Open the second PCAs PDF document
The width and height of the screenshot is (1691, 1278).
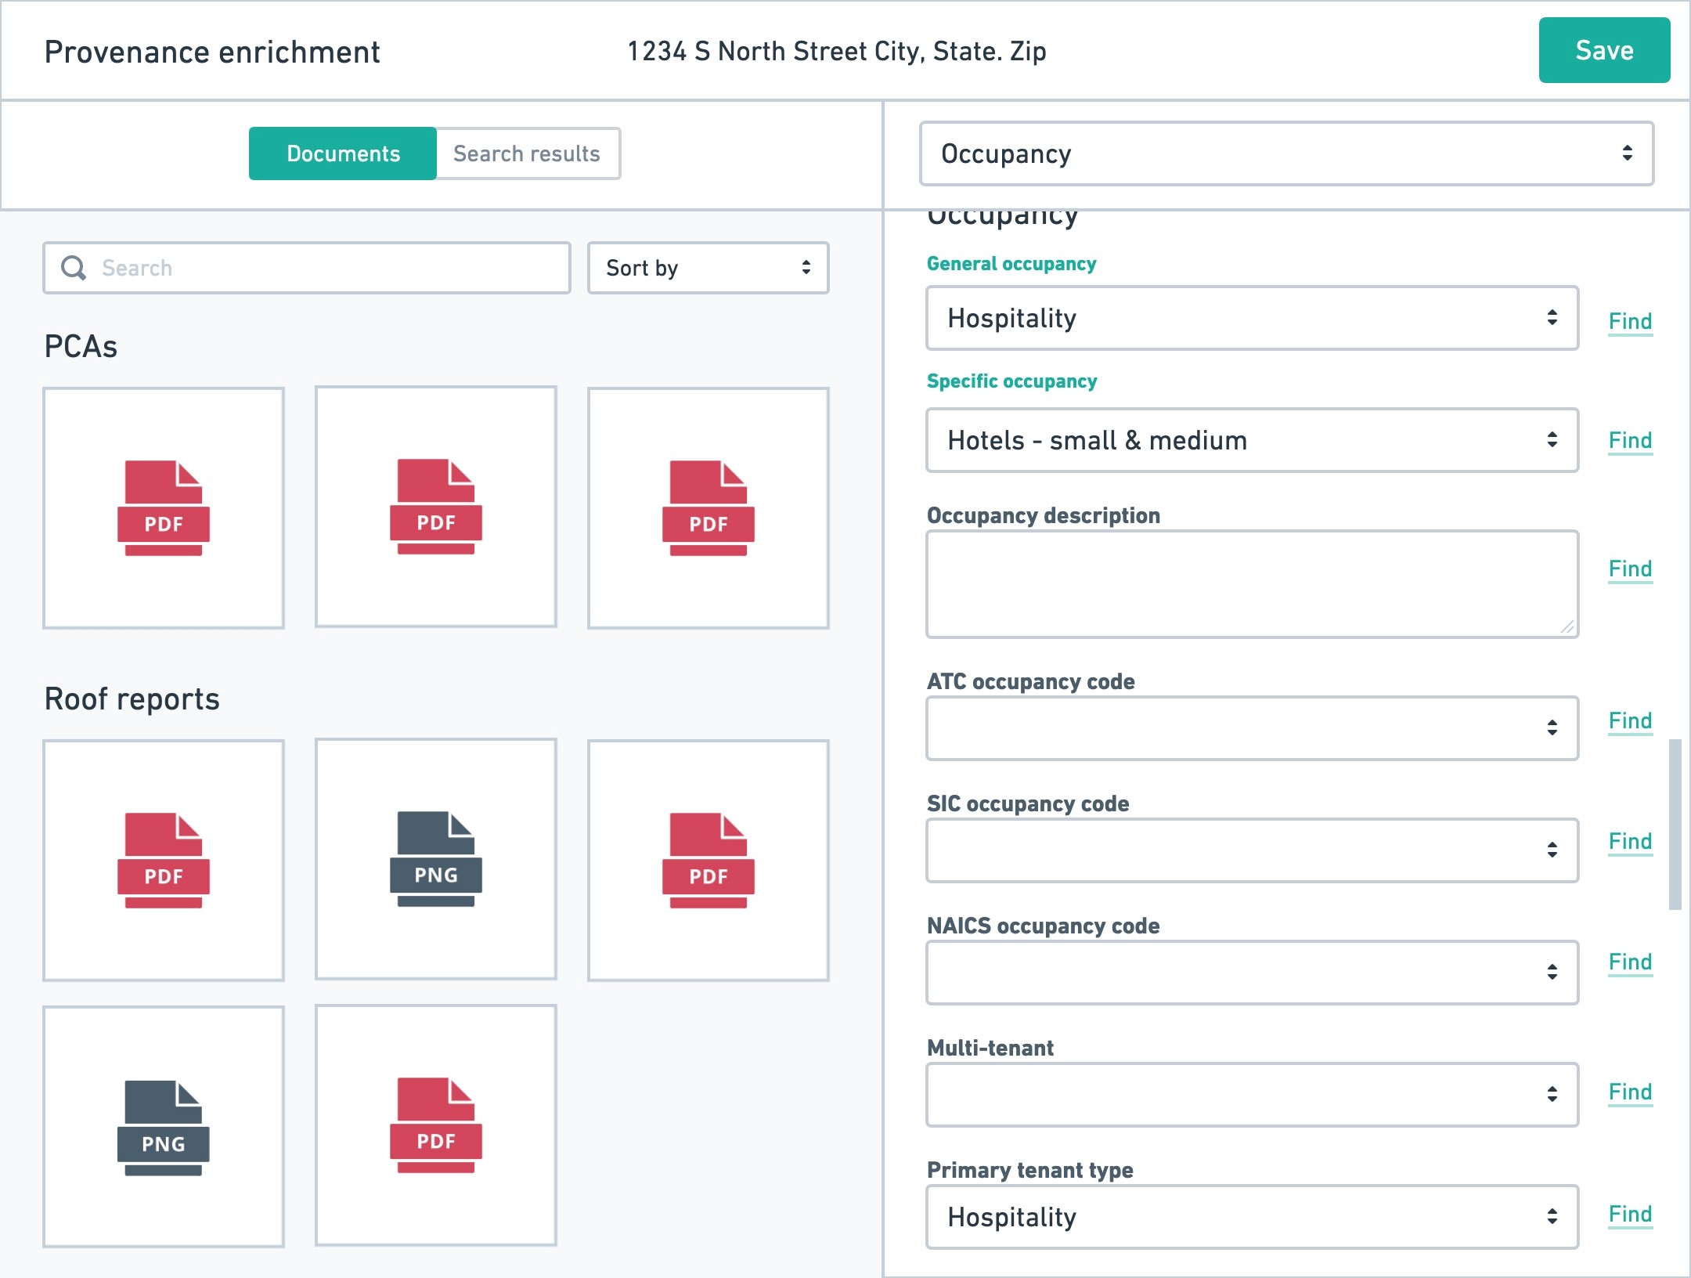(436, 507)
